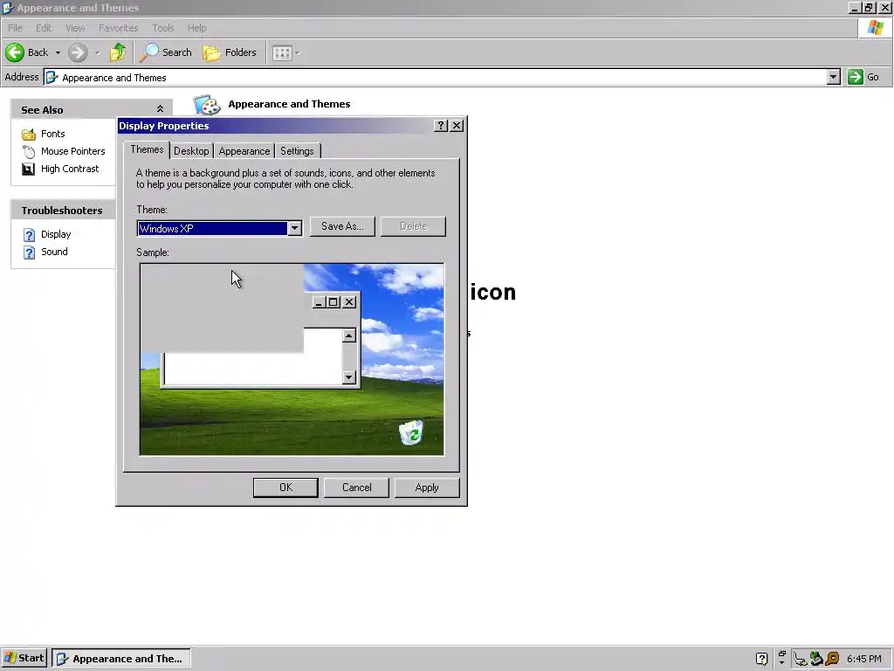This screenshot has height=671, width=894.
Task: Click the green Go button
Action: tap(863, 77)
